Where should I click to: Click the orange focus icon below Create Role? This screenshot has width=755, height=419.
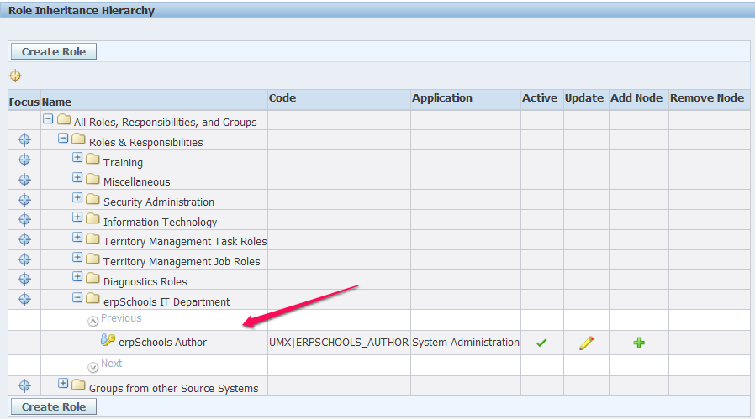coord(15,76)
